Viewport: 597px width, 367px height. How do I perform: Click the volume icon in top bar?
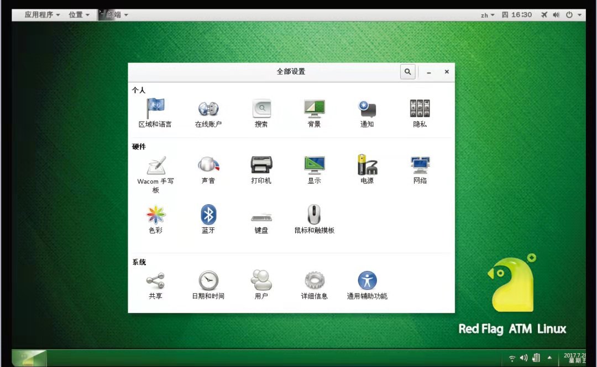556,15
